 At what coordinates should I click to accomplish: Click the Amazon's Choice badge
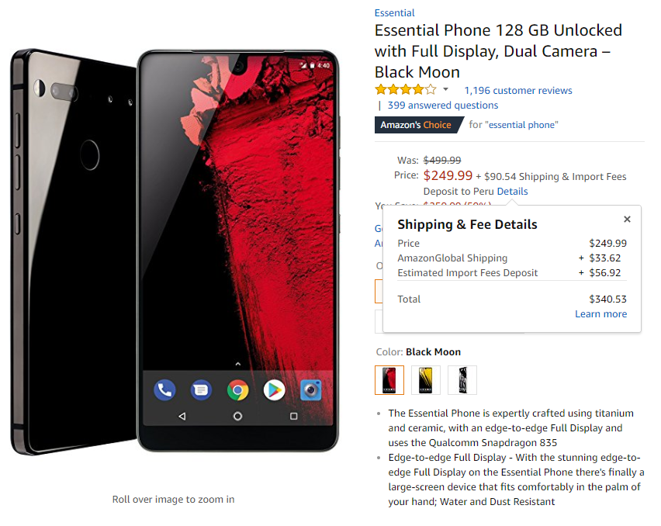click(417, 125)
